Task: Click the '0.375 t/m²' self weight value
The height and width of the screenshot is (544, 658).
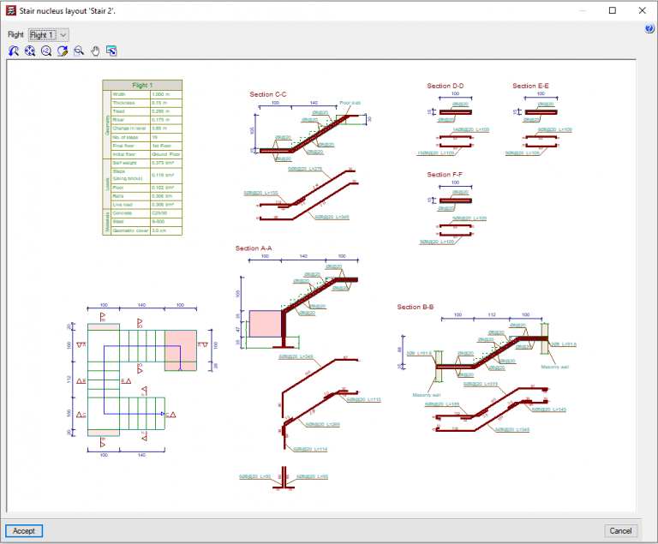Action: point(163,163)
